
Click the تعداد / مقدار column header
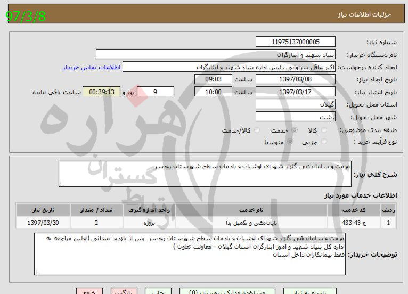coord(96,210)
